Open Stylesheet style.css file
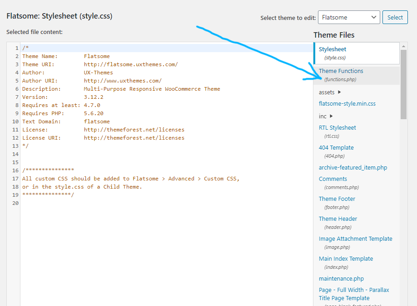This screenshot has width=417, height=306. (x=333, y=49)
